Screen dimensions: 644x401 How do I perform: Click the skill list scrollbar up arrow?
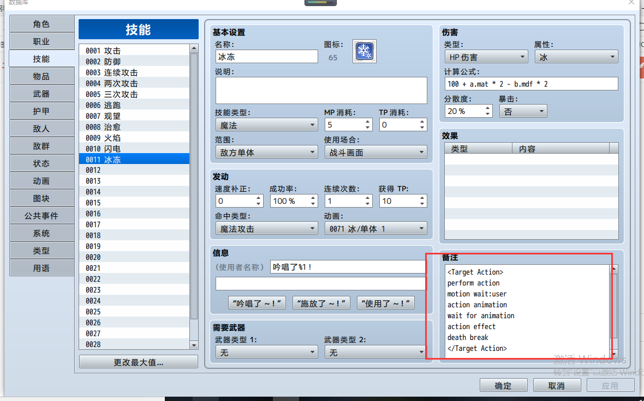pos(194,48)
